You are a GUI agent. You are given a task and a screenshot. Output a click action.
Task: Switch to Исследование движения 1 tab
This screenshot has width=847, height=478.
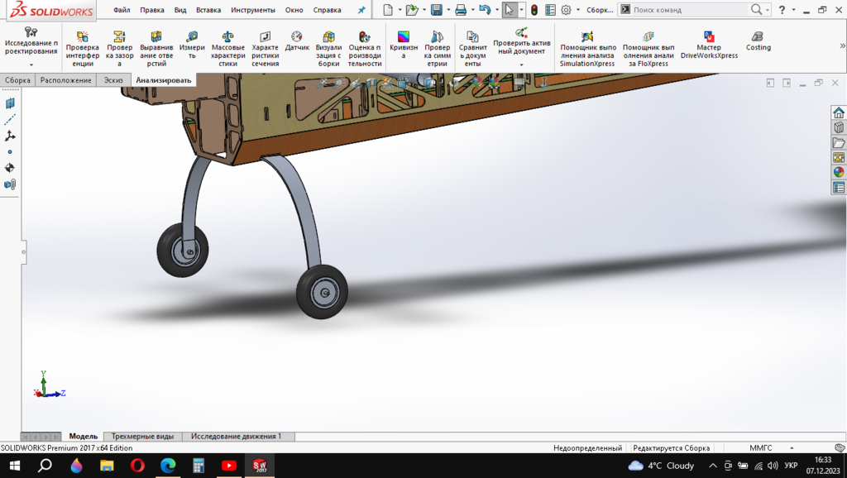(236, 436)
